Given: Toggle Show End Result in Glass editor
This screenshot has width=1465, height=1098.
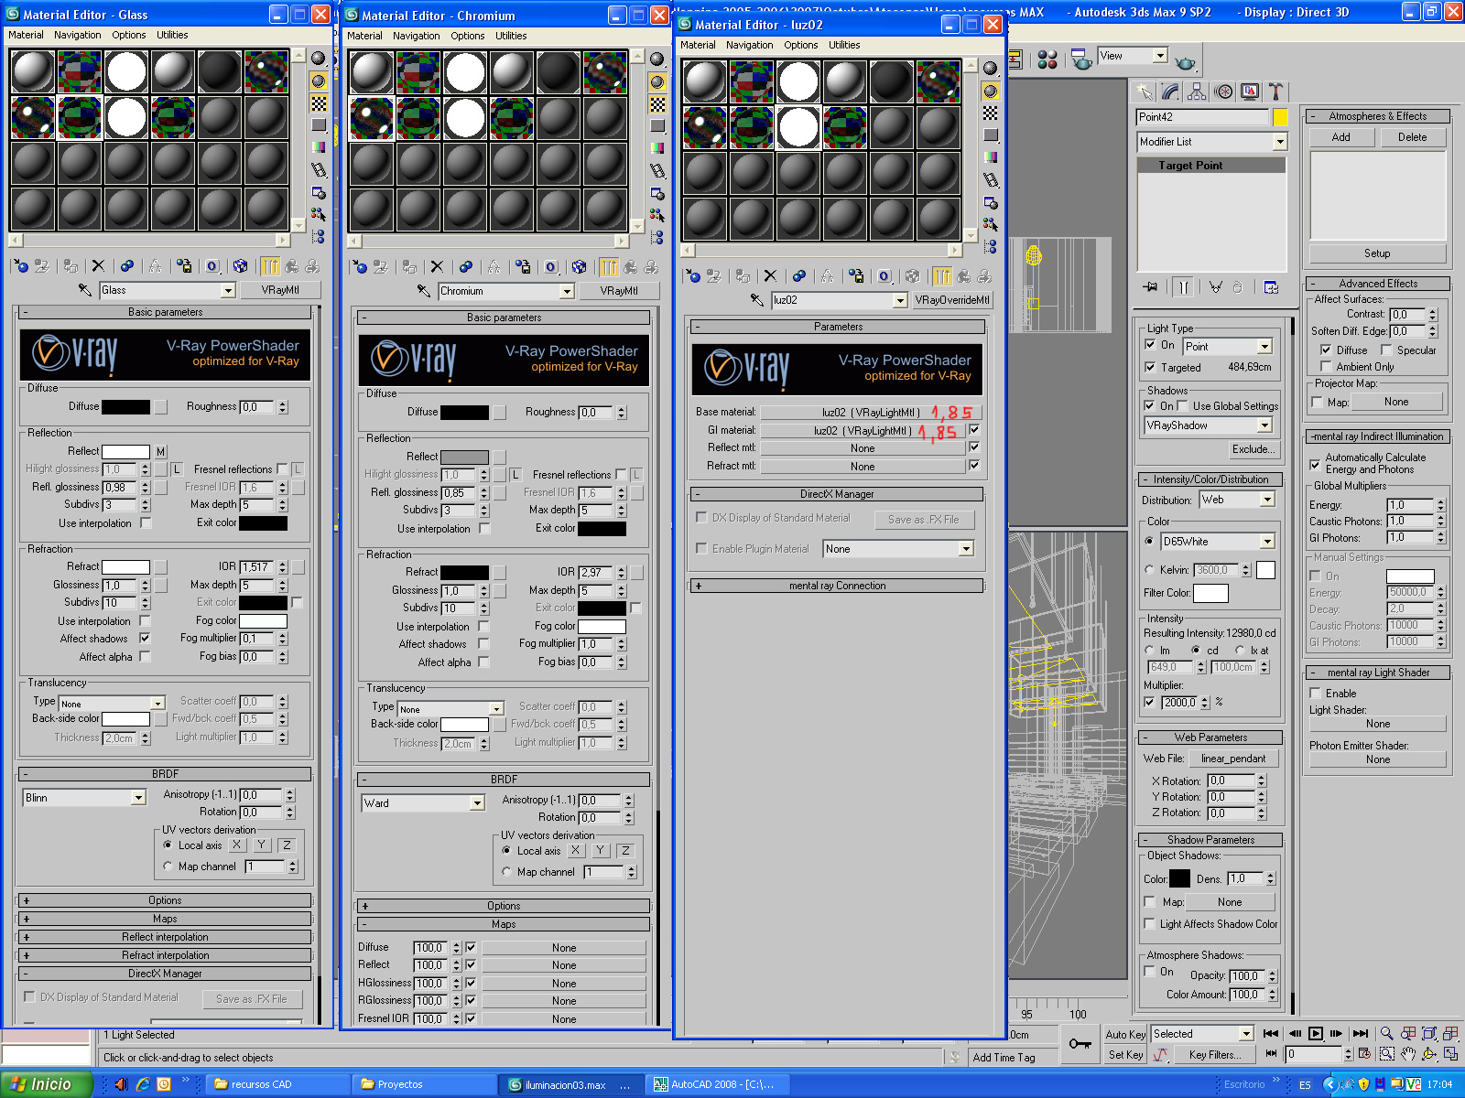Looking at the screenshot, I should (270, 266).
